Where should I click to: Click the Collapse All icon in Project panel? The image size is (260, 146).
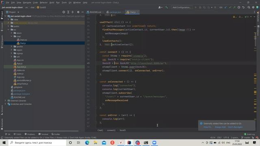[72, 12]
